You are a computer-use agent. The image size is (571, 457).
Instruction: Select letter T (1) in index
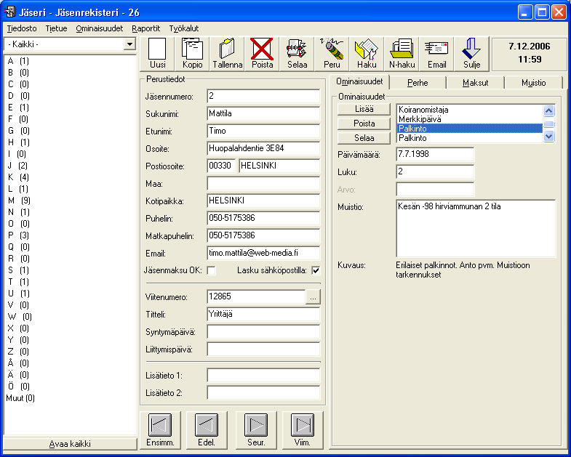pos(19,282)
